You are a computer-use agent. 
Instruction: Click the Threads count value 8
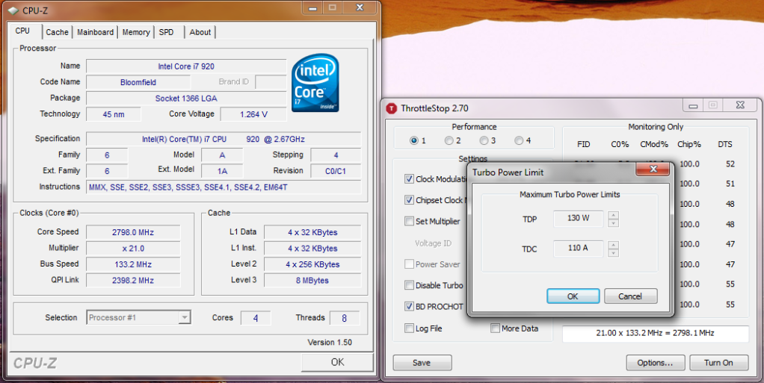(x=345, y=318)
